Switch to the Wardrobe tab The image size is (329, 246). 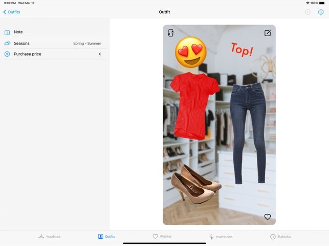point(49,237)
